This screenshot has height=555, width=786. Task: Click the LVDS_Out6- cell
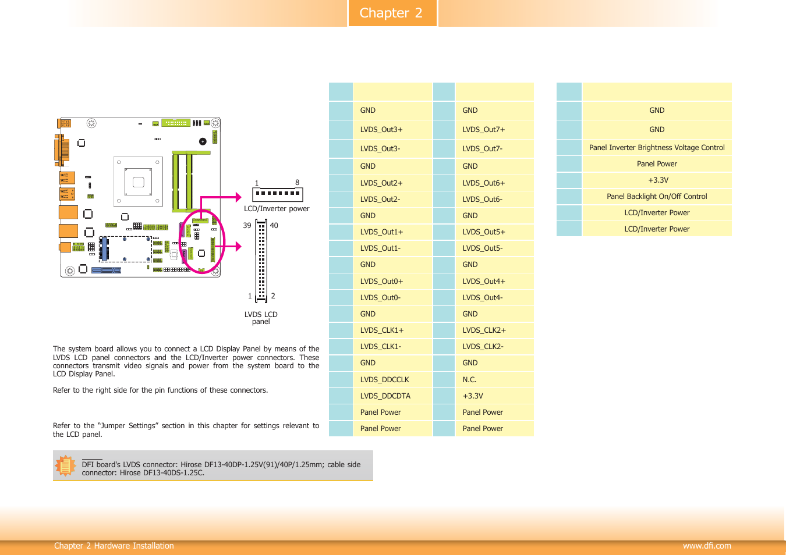click(x=494, y=200)
